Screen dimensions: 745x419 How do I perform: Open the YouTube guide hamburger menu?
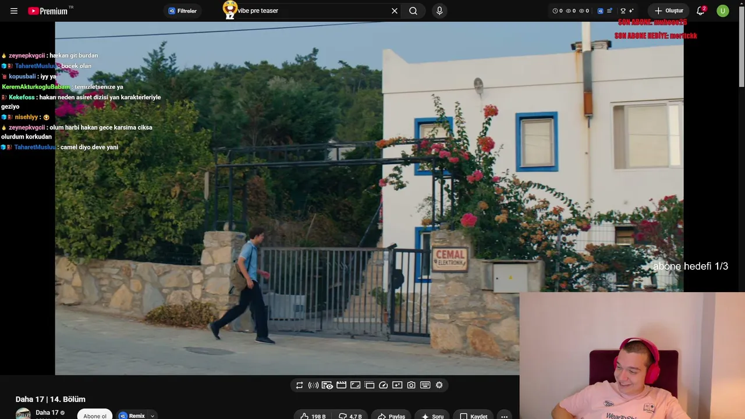pyautogui.click(x=14, y=11)
